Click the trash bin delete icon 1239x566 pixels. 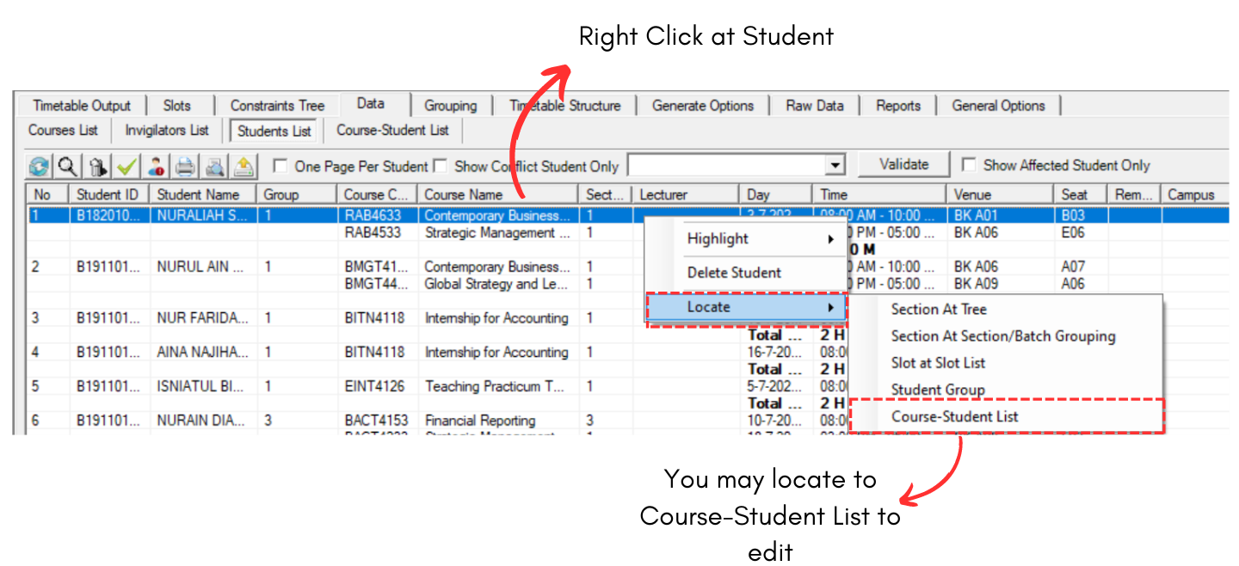click(98, 166)
